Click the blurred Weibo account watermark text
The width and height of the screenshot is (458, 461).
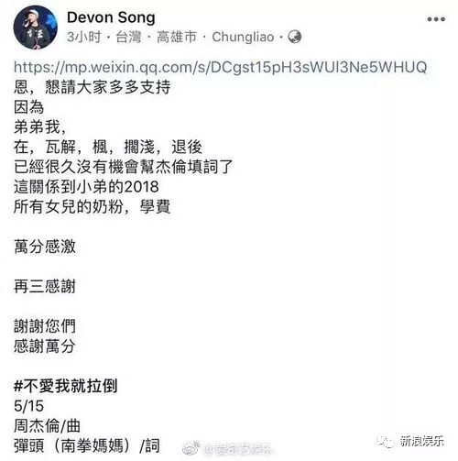[x=238, y=448]
